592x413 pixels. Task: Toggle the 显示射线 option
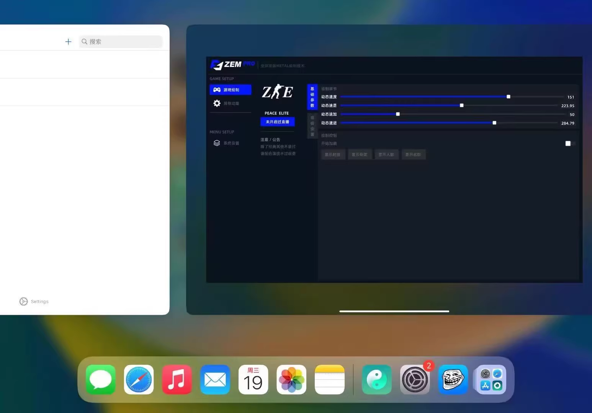coord(333,154)
